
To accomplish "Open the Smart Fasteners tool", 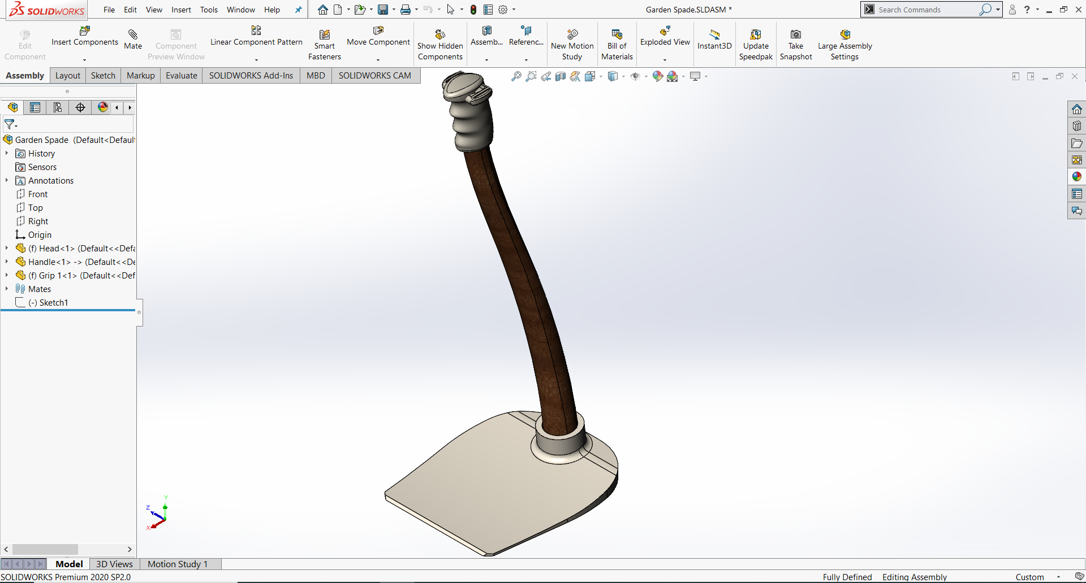I will pyautogui.click(x=325, y=45).
